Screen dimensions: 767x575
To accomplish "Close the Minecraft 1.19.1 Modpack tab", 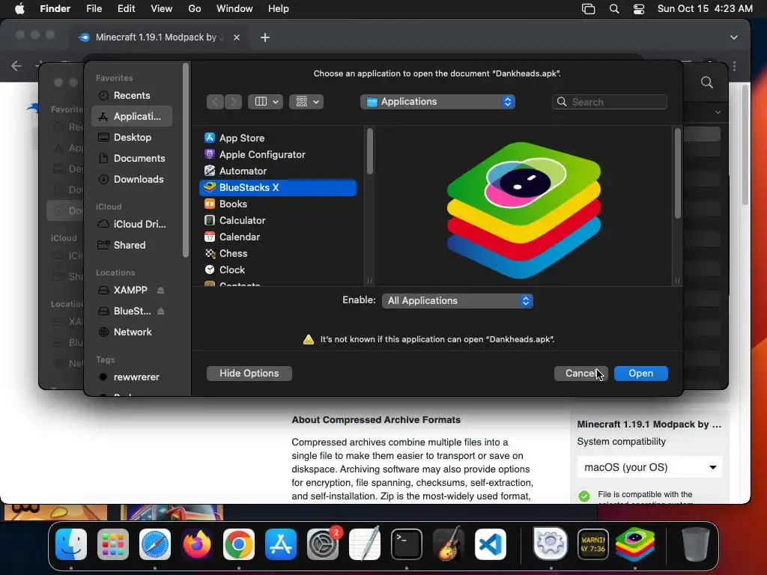I will click(x=237, y=37).
